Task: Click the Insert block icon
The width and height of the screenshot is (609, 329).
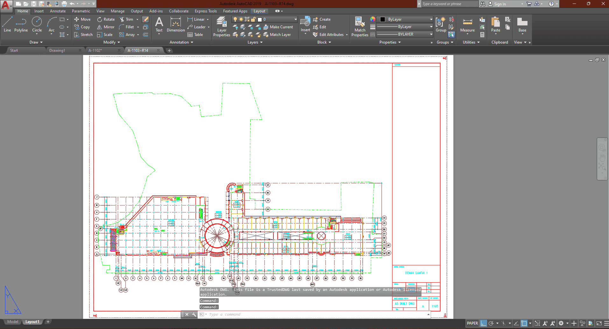Action: pyautogui.click(x=305, y=24)
